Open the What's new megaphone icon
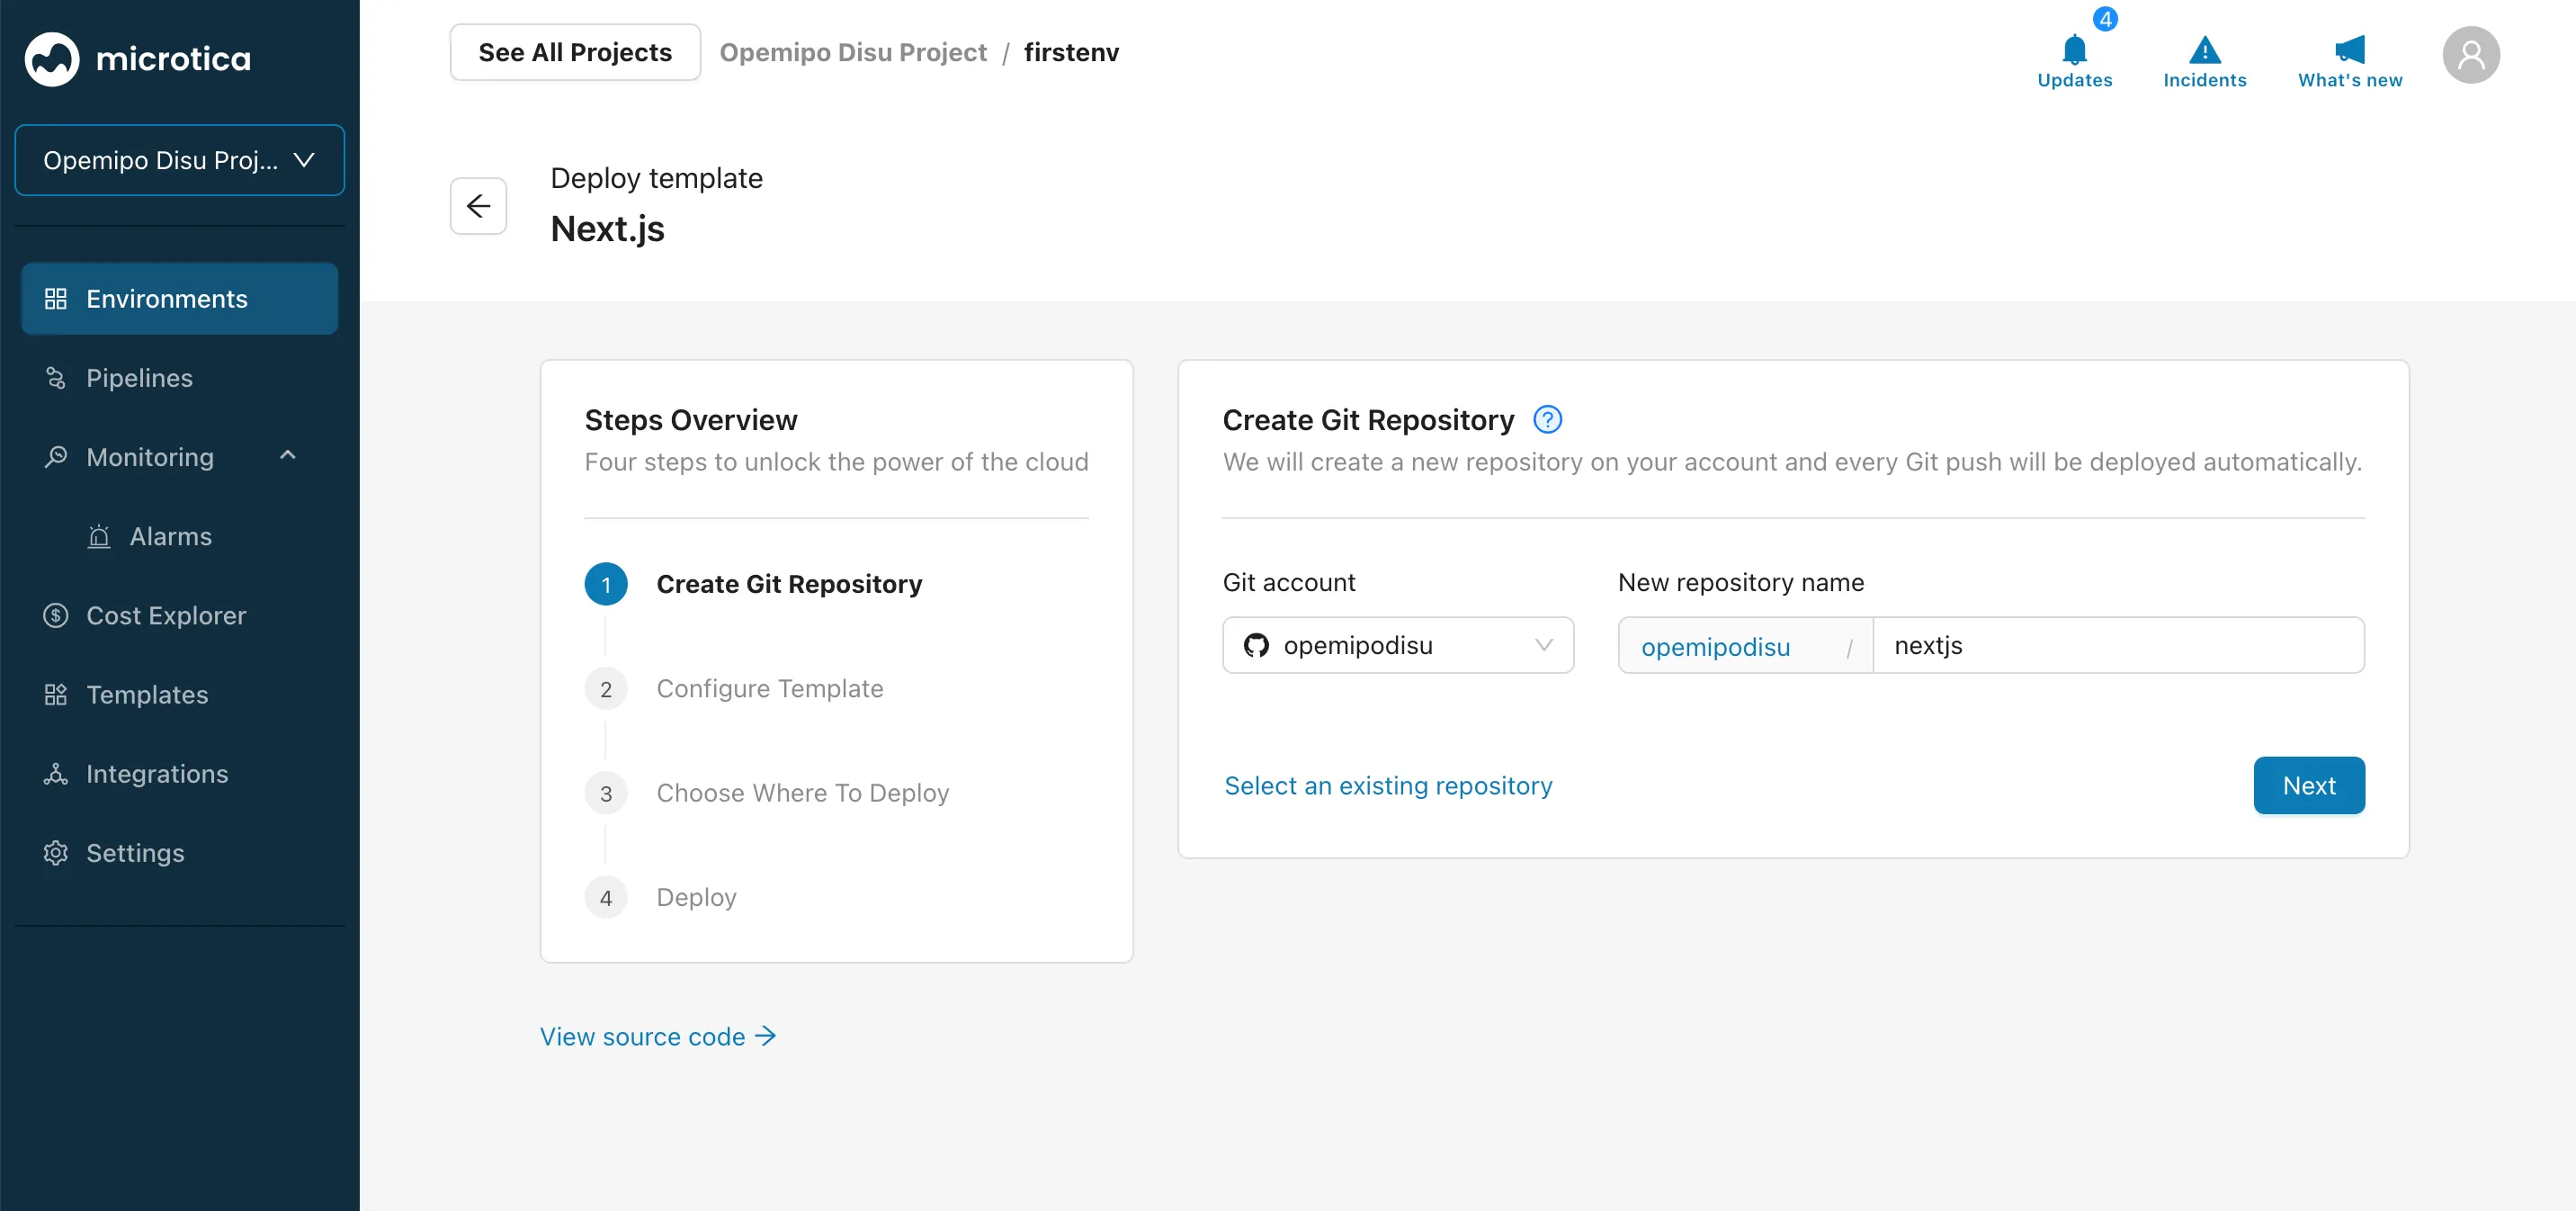 click(x=2349, y=49)
